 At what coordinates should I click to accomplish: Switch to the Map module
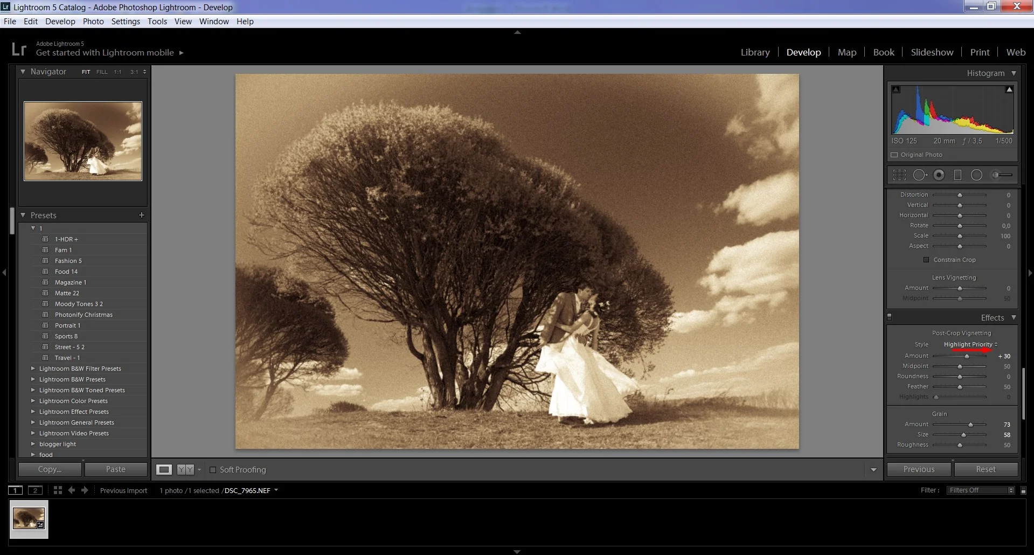(847, 52)
